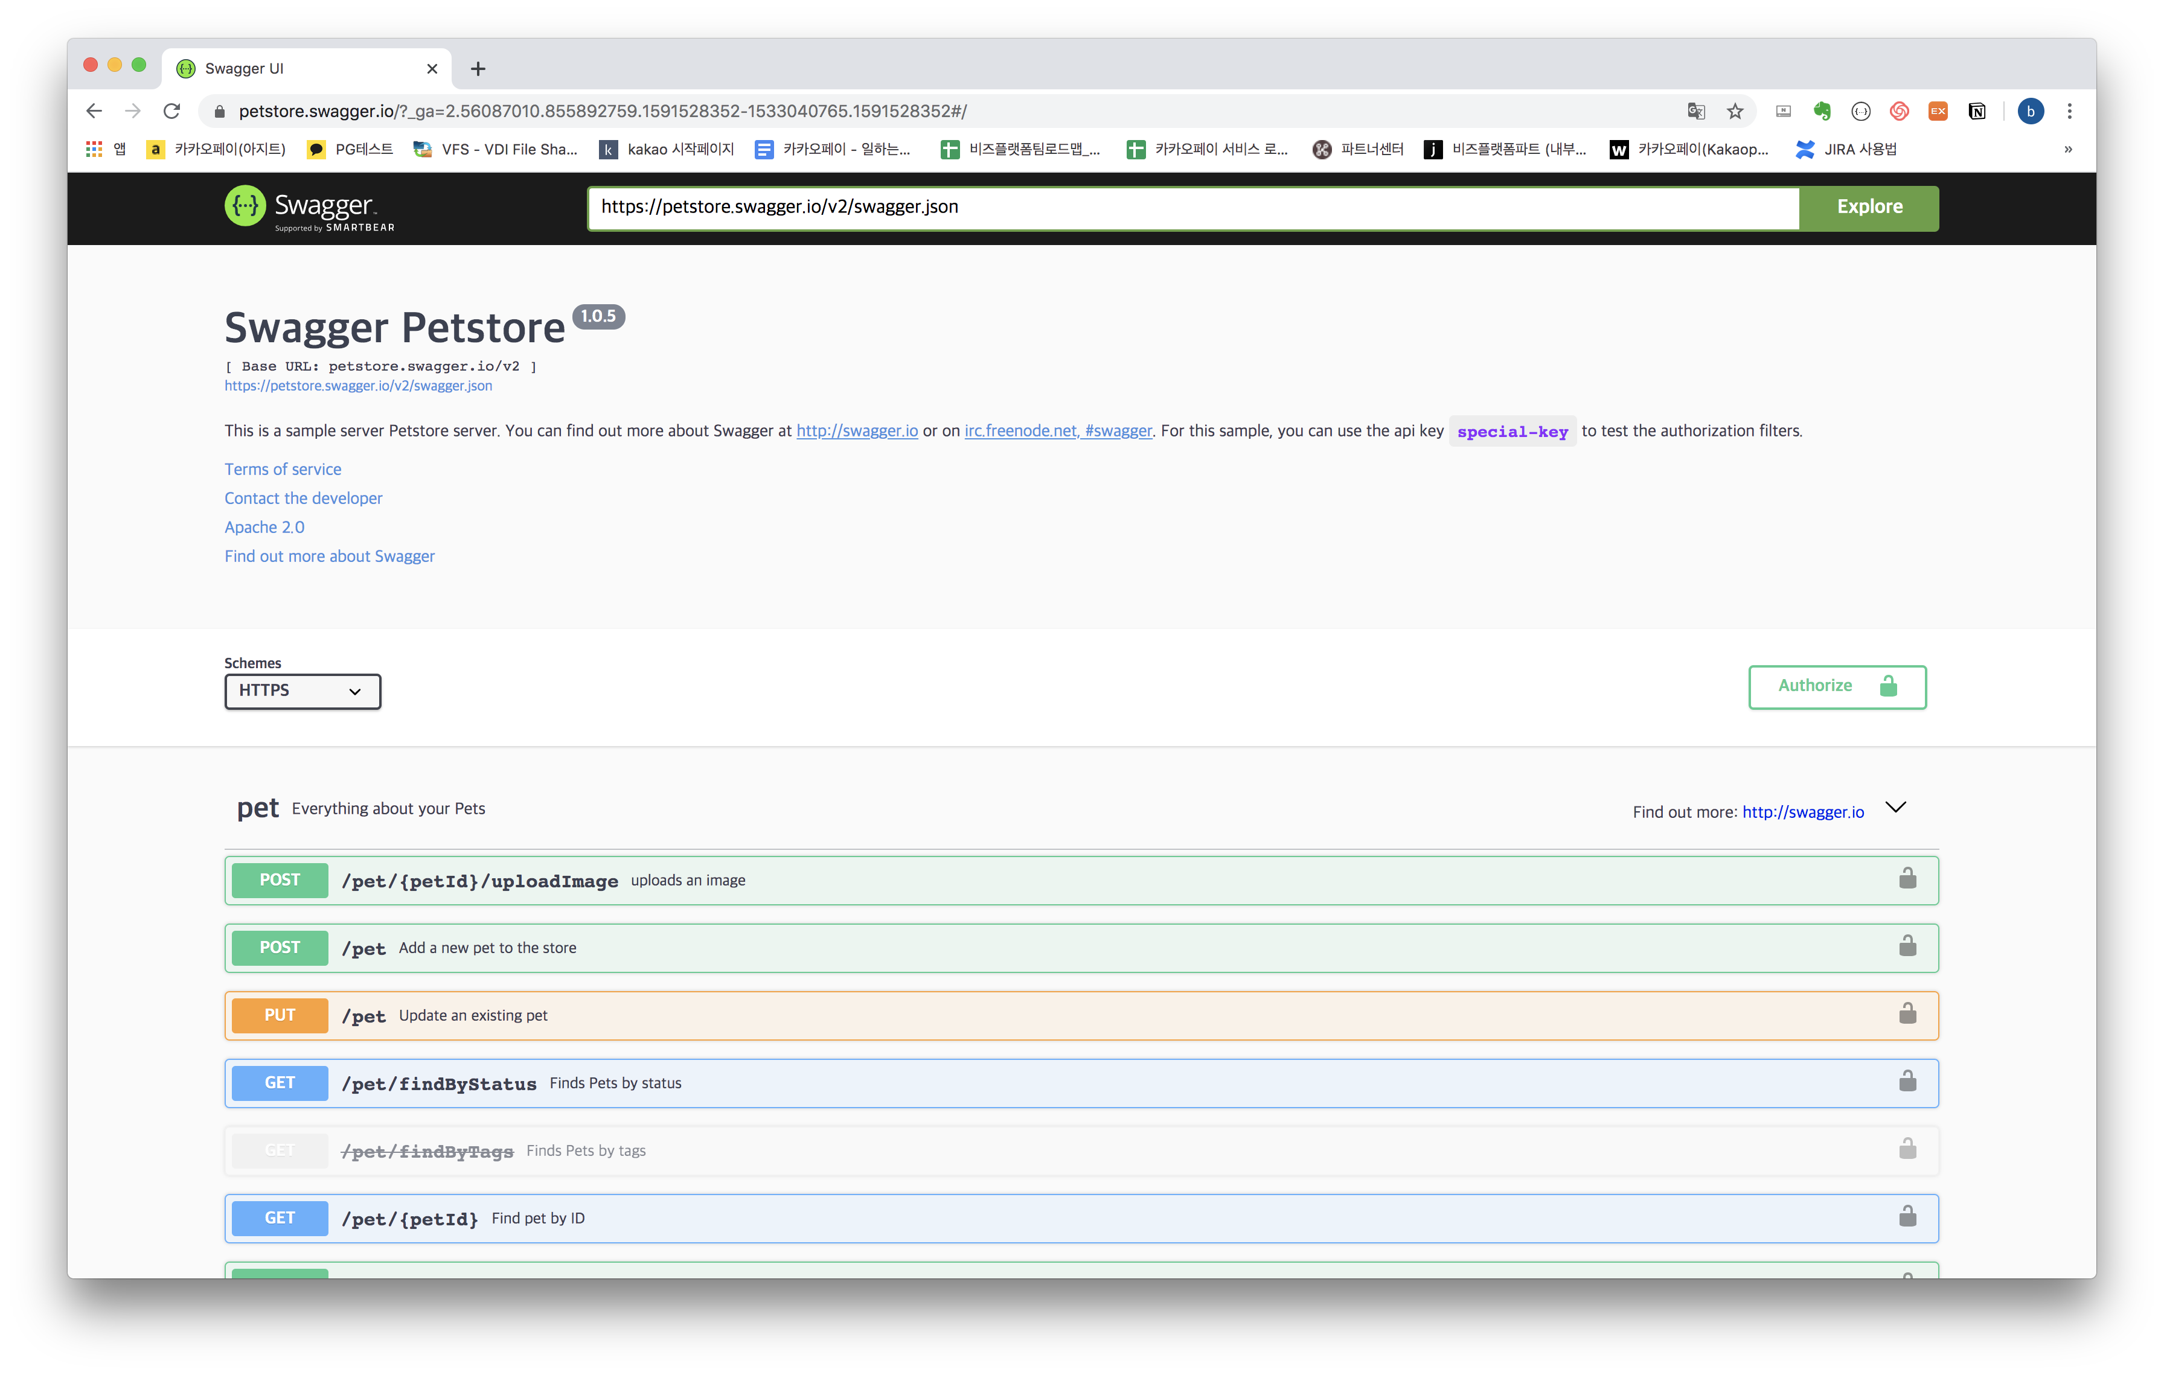Click lock icon on PUT /pet row
Screen dimensions: 2164x1375
[1907, 1015]
